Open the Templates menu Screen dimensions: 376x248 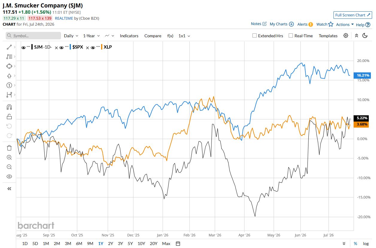tap(328, 36)
